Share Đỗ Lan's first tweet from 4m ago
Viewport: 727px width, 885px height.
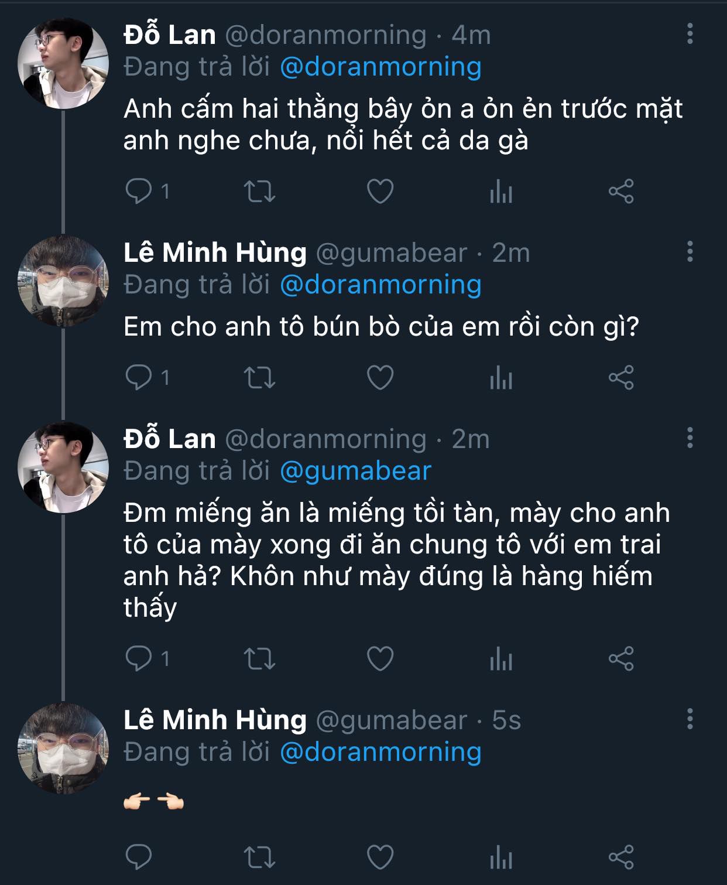click(621, 192)
